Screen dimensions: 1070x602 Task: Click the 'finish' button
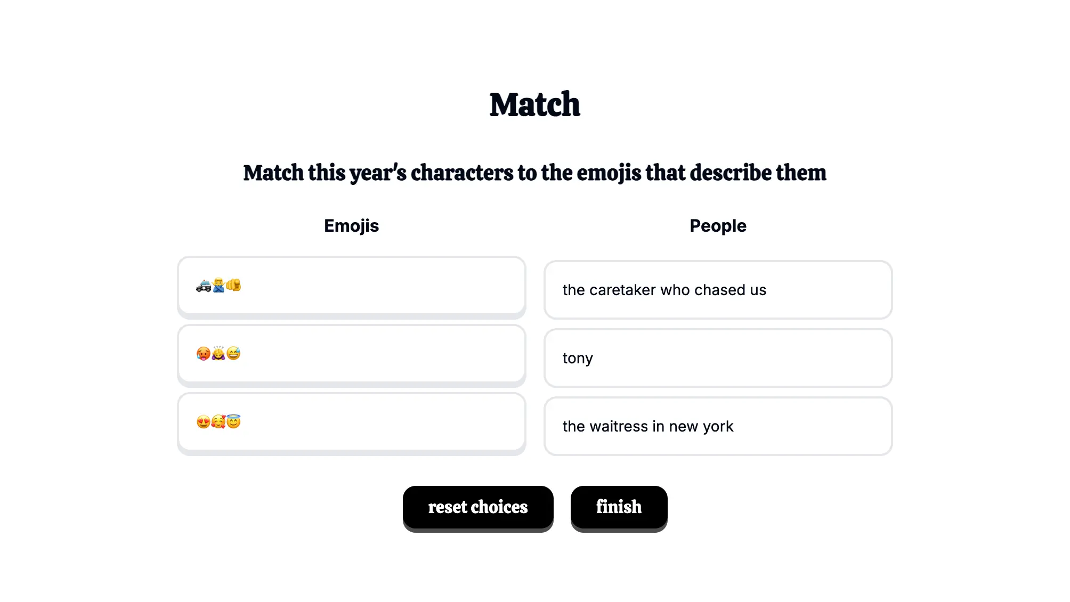619,507
